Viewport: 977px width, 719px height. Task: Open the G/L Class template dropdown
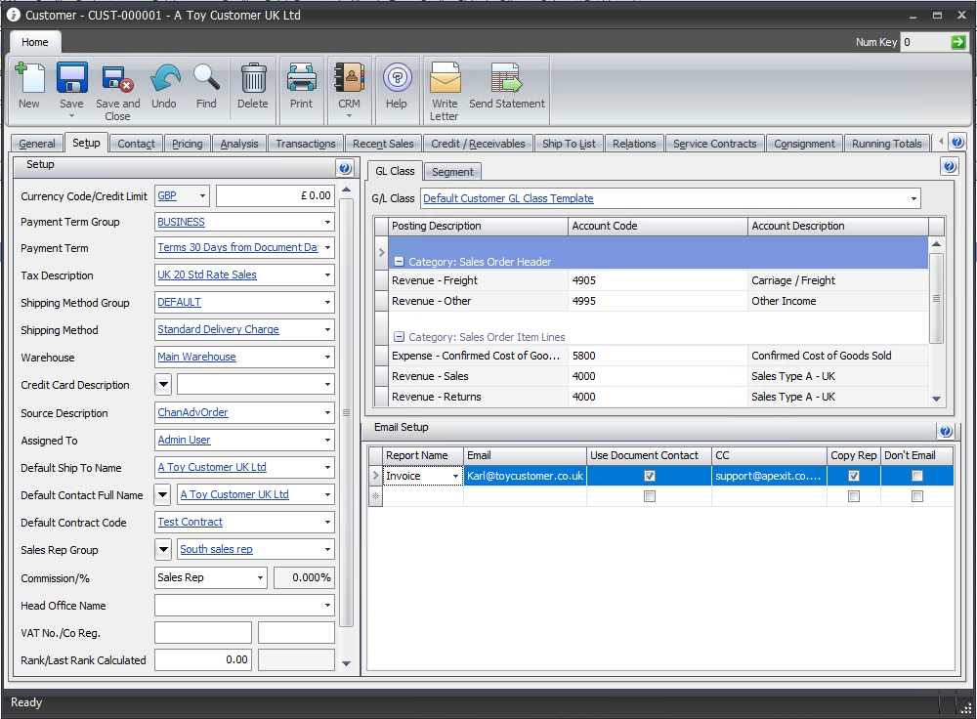tap(913, 199)
